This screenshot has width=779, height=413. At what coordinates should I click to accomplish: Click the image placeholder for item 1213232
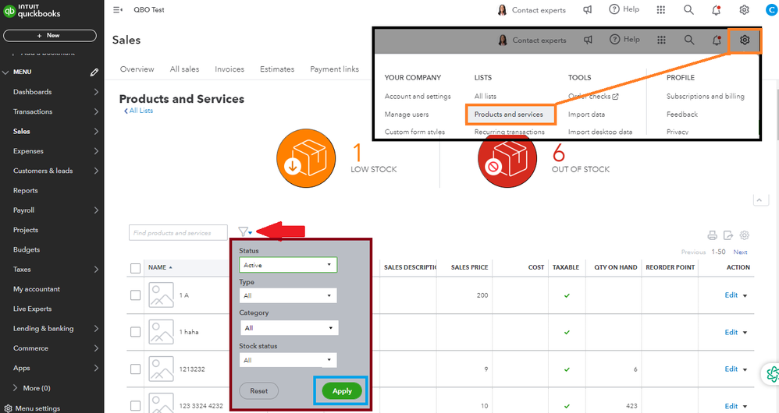(x=161, y=369)
